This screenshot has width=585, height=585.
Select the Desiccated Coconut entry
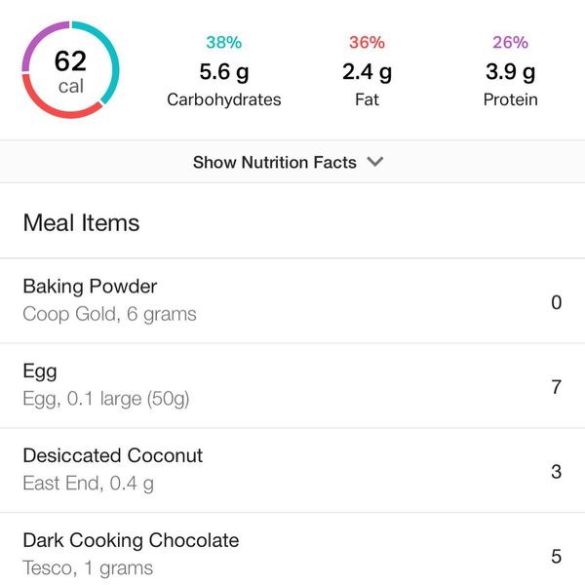pyautogui.click(x=112, y=455)
